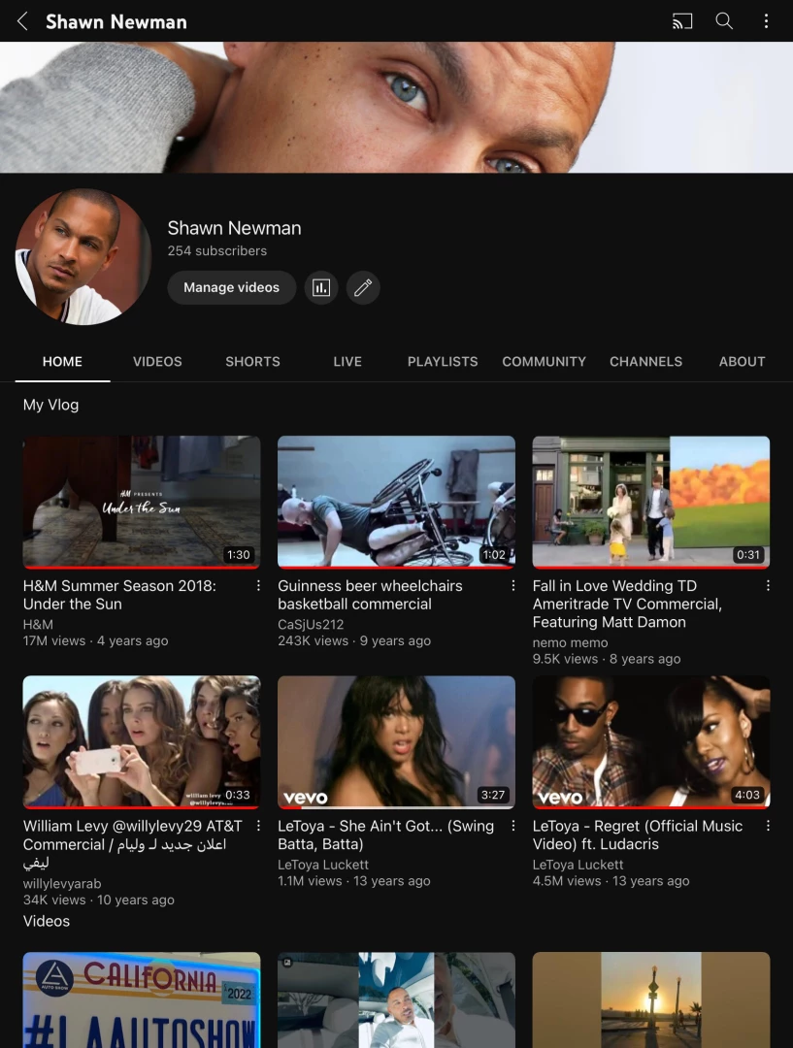The width and height of the screenshot is (793, 1048).
Task: Open the COMMUNITY tab
Action: pyautogui.click(x=544, y=362)
